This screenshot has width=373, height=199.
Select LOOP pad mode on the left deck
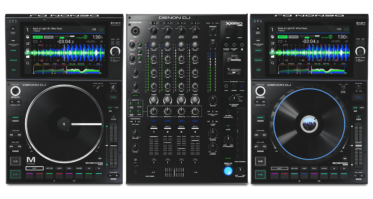59,168
